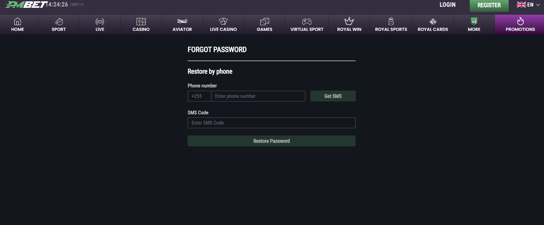Open Live Casino cards icon
The width and height of the screenshot is (544, 225).
[223, 22]
